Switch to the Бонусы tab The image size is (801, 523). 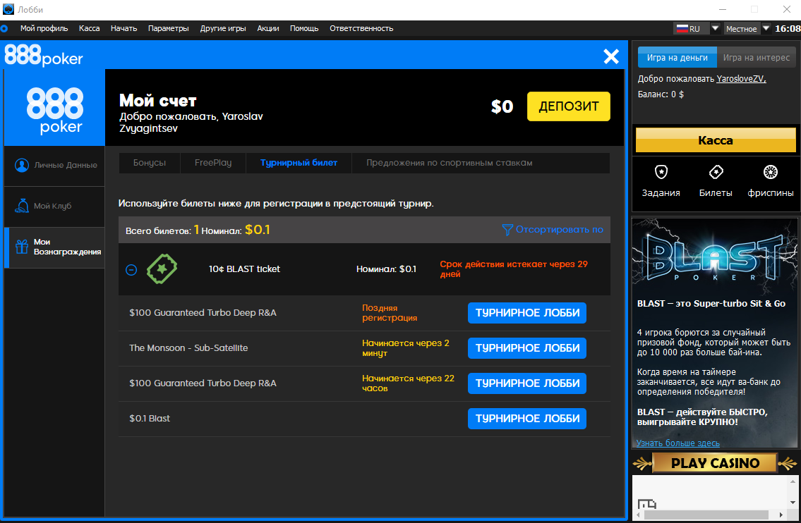(x=150, y=163)
